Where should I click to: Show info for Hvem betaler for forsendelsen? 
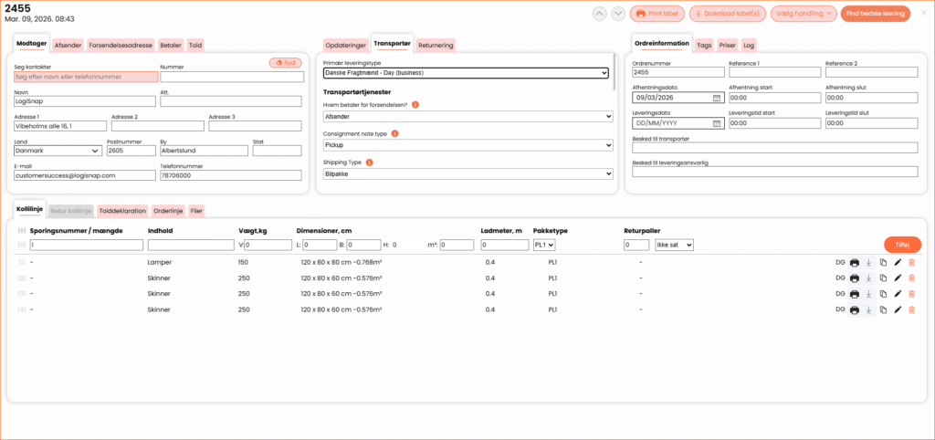click(415, 105)
